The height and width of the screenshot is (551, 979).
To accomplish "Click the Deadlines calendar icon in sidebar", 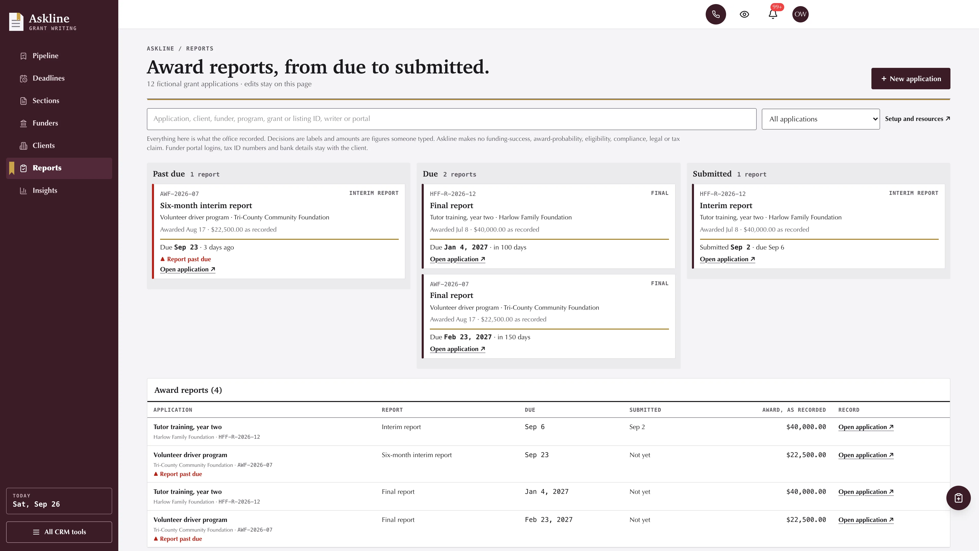I will (x=23, y=78).
